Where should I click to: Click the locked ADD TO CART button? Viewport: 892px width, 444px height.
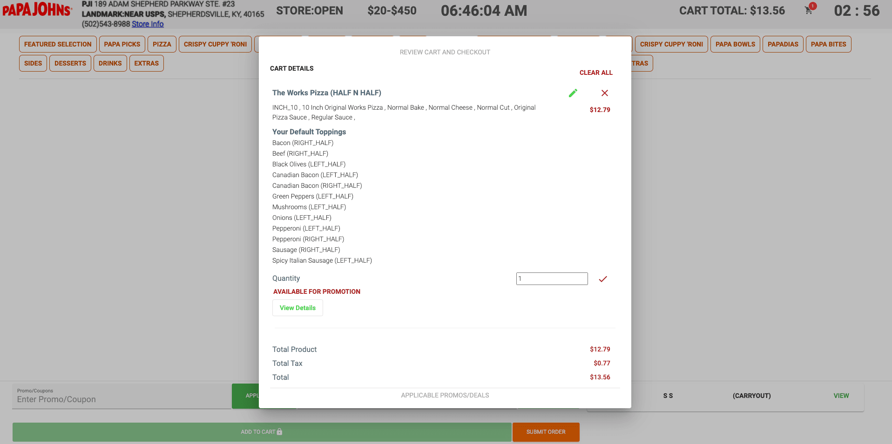click(262, 432)
